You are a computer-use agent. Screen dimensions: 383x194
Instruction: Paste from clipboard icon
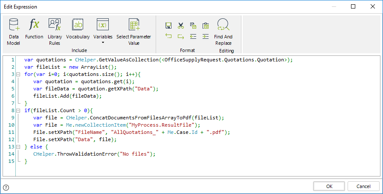(206, 26)
